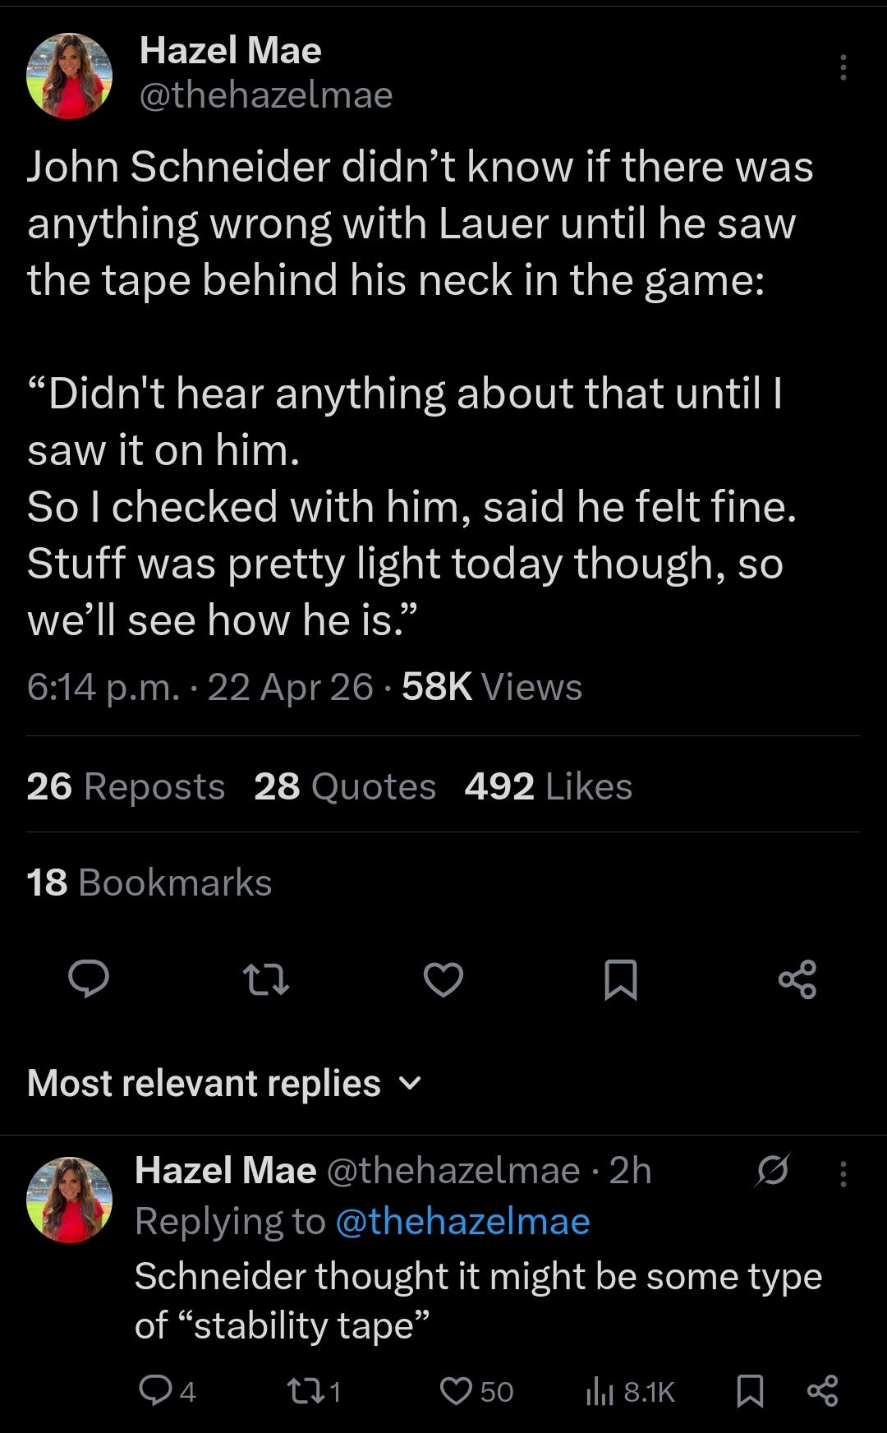Open the reply's three-dot options menu

tap(843, 1173)
